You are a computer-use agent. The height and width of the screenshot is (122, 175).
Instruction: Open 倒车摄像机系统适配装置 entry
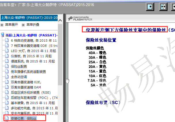pyautogui.click(x=28, y=72)
